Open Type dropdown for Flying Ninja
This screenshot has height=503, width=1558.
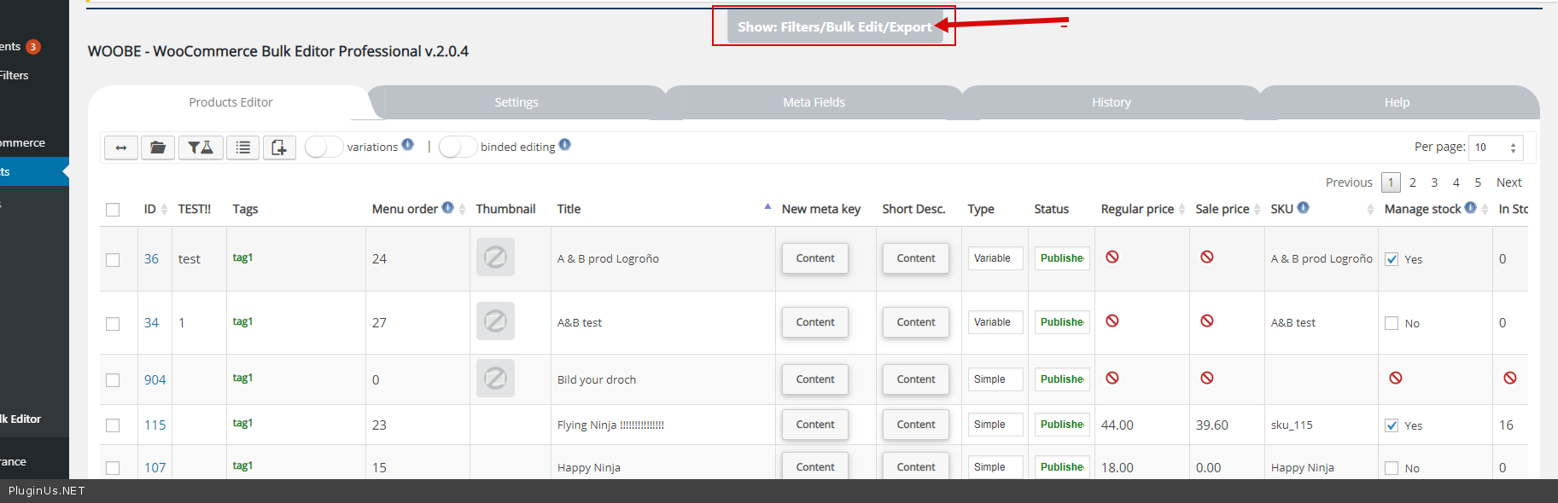[995, 425]
